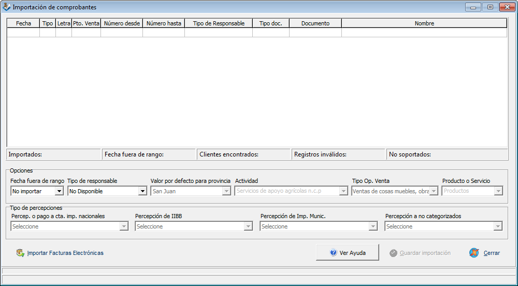Click the Cerrar button icon
The image size is (518, 286).
(x=473, y=253)
